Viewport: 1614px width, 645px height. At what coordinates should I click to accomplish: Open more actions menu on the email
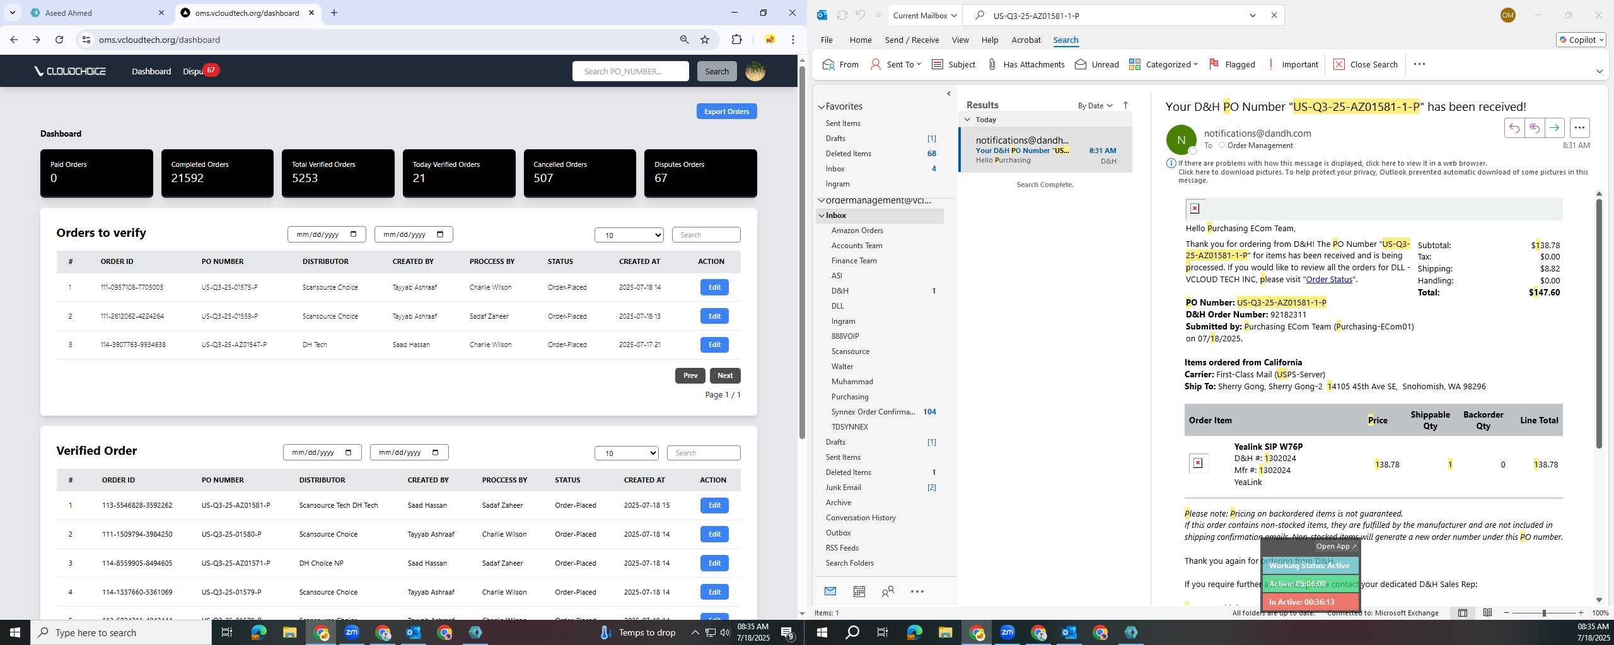pos(1579,128)
